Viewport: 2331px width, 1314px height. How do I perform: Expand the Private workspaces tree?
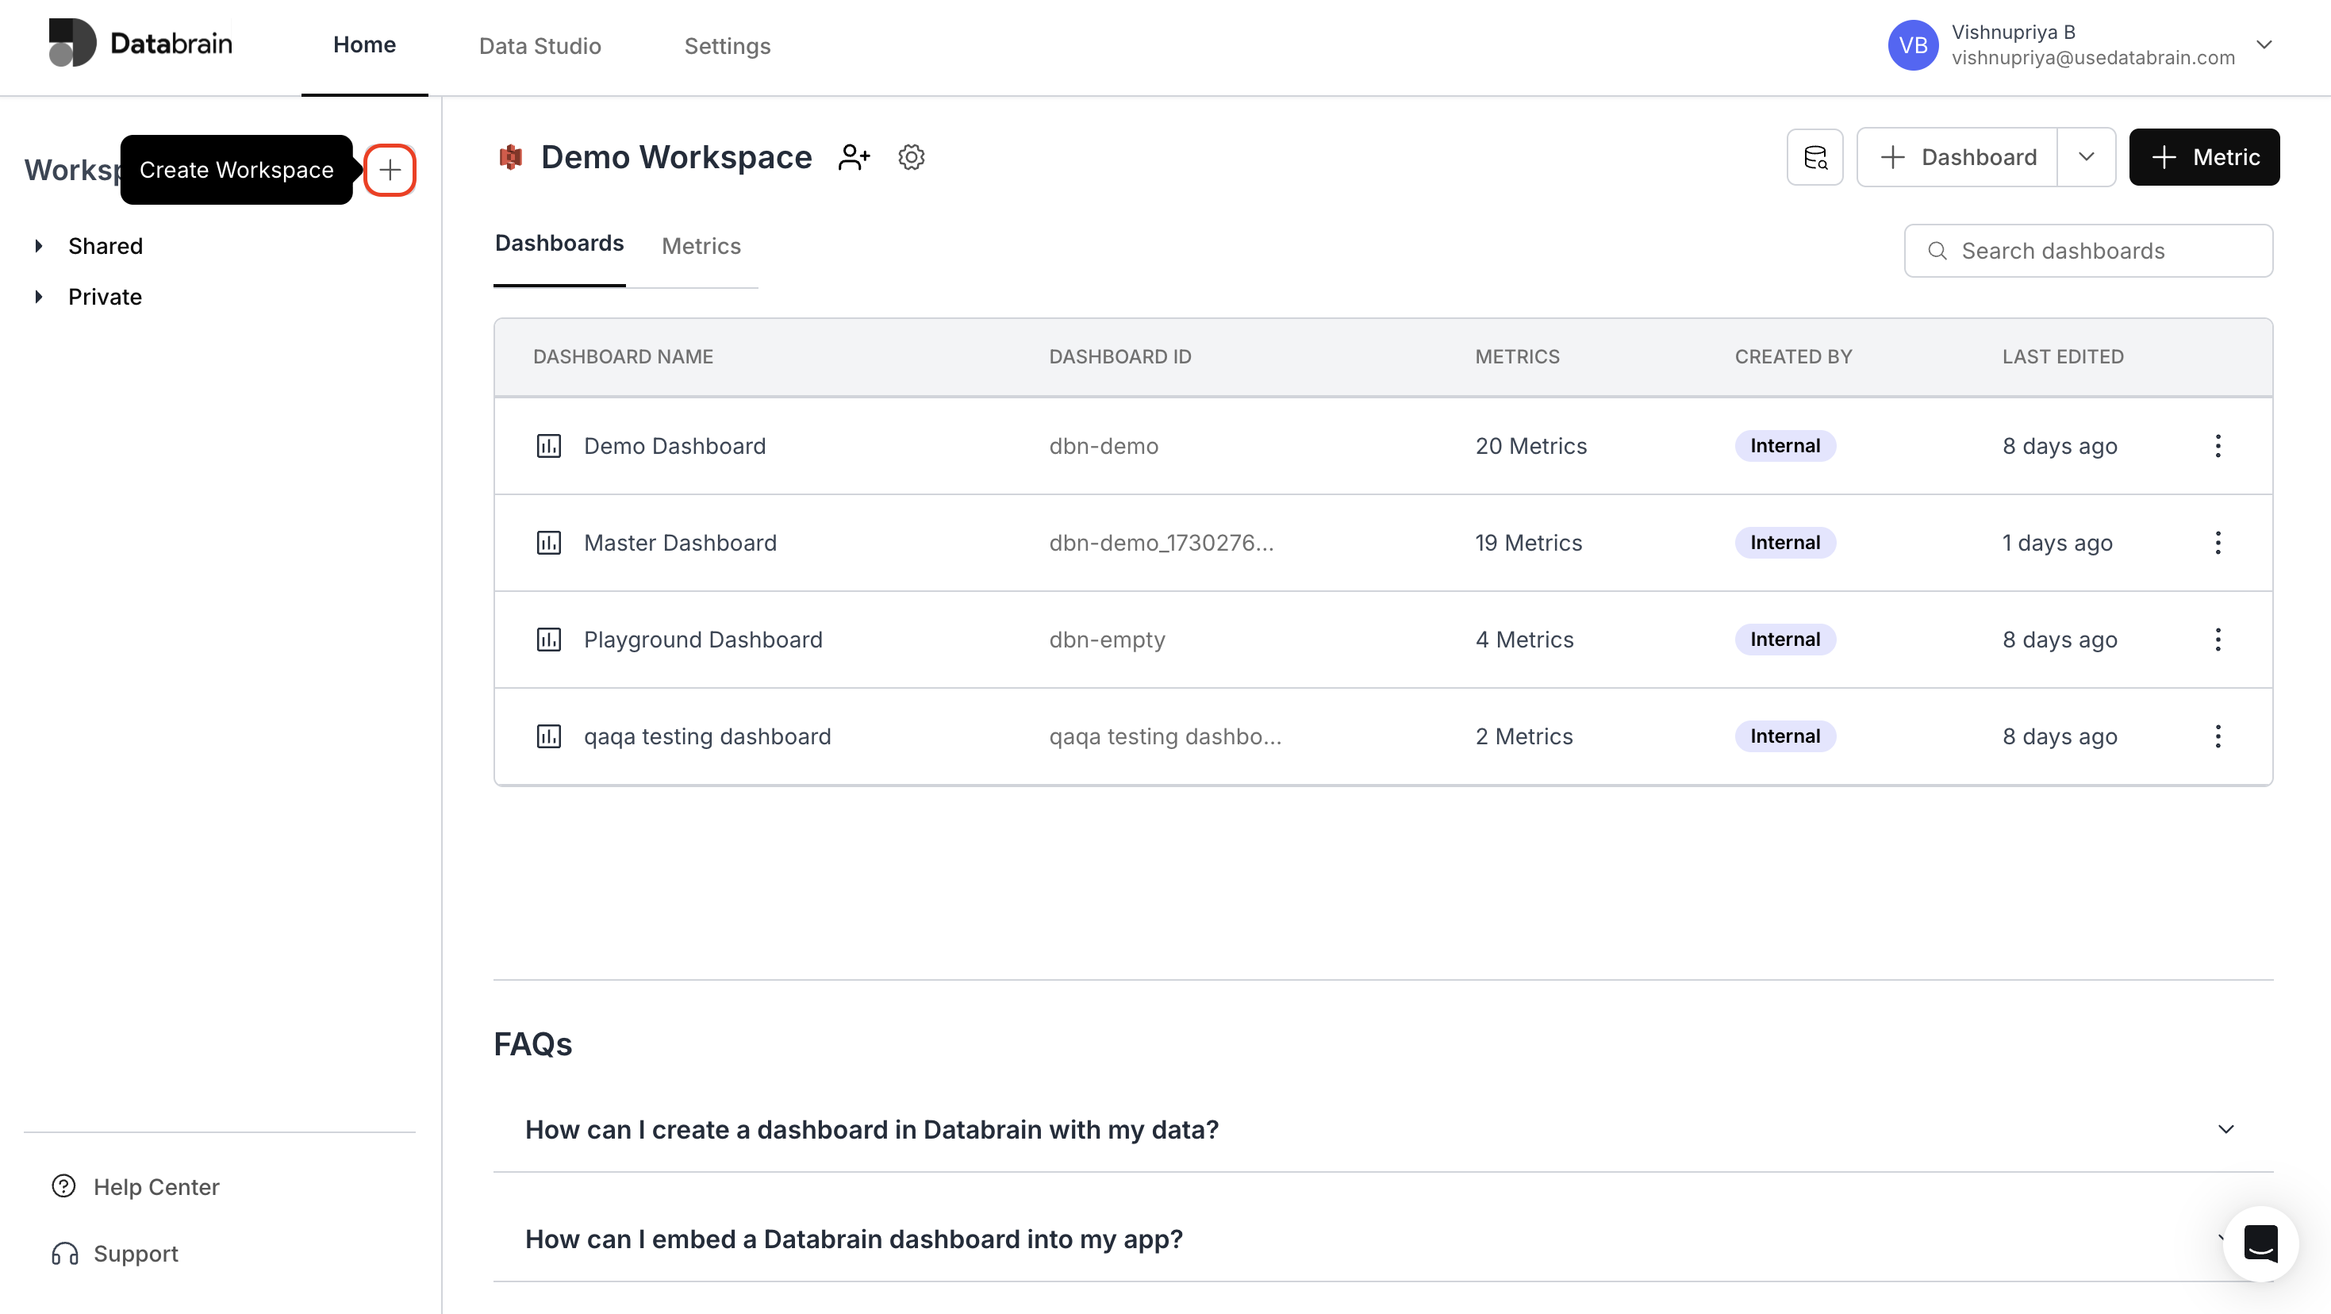point(39,297)
